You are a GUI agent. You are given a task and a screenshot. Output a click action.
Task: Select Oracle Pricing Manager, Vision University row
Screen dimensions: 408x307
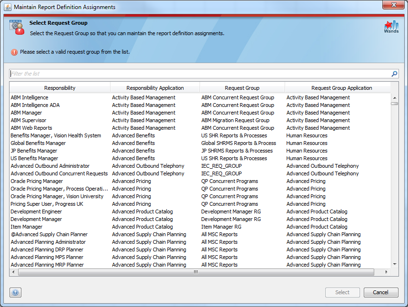200,196
